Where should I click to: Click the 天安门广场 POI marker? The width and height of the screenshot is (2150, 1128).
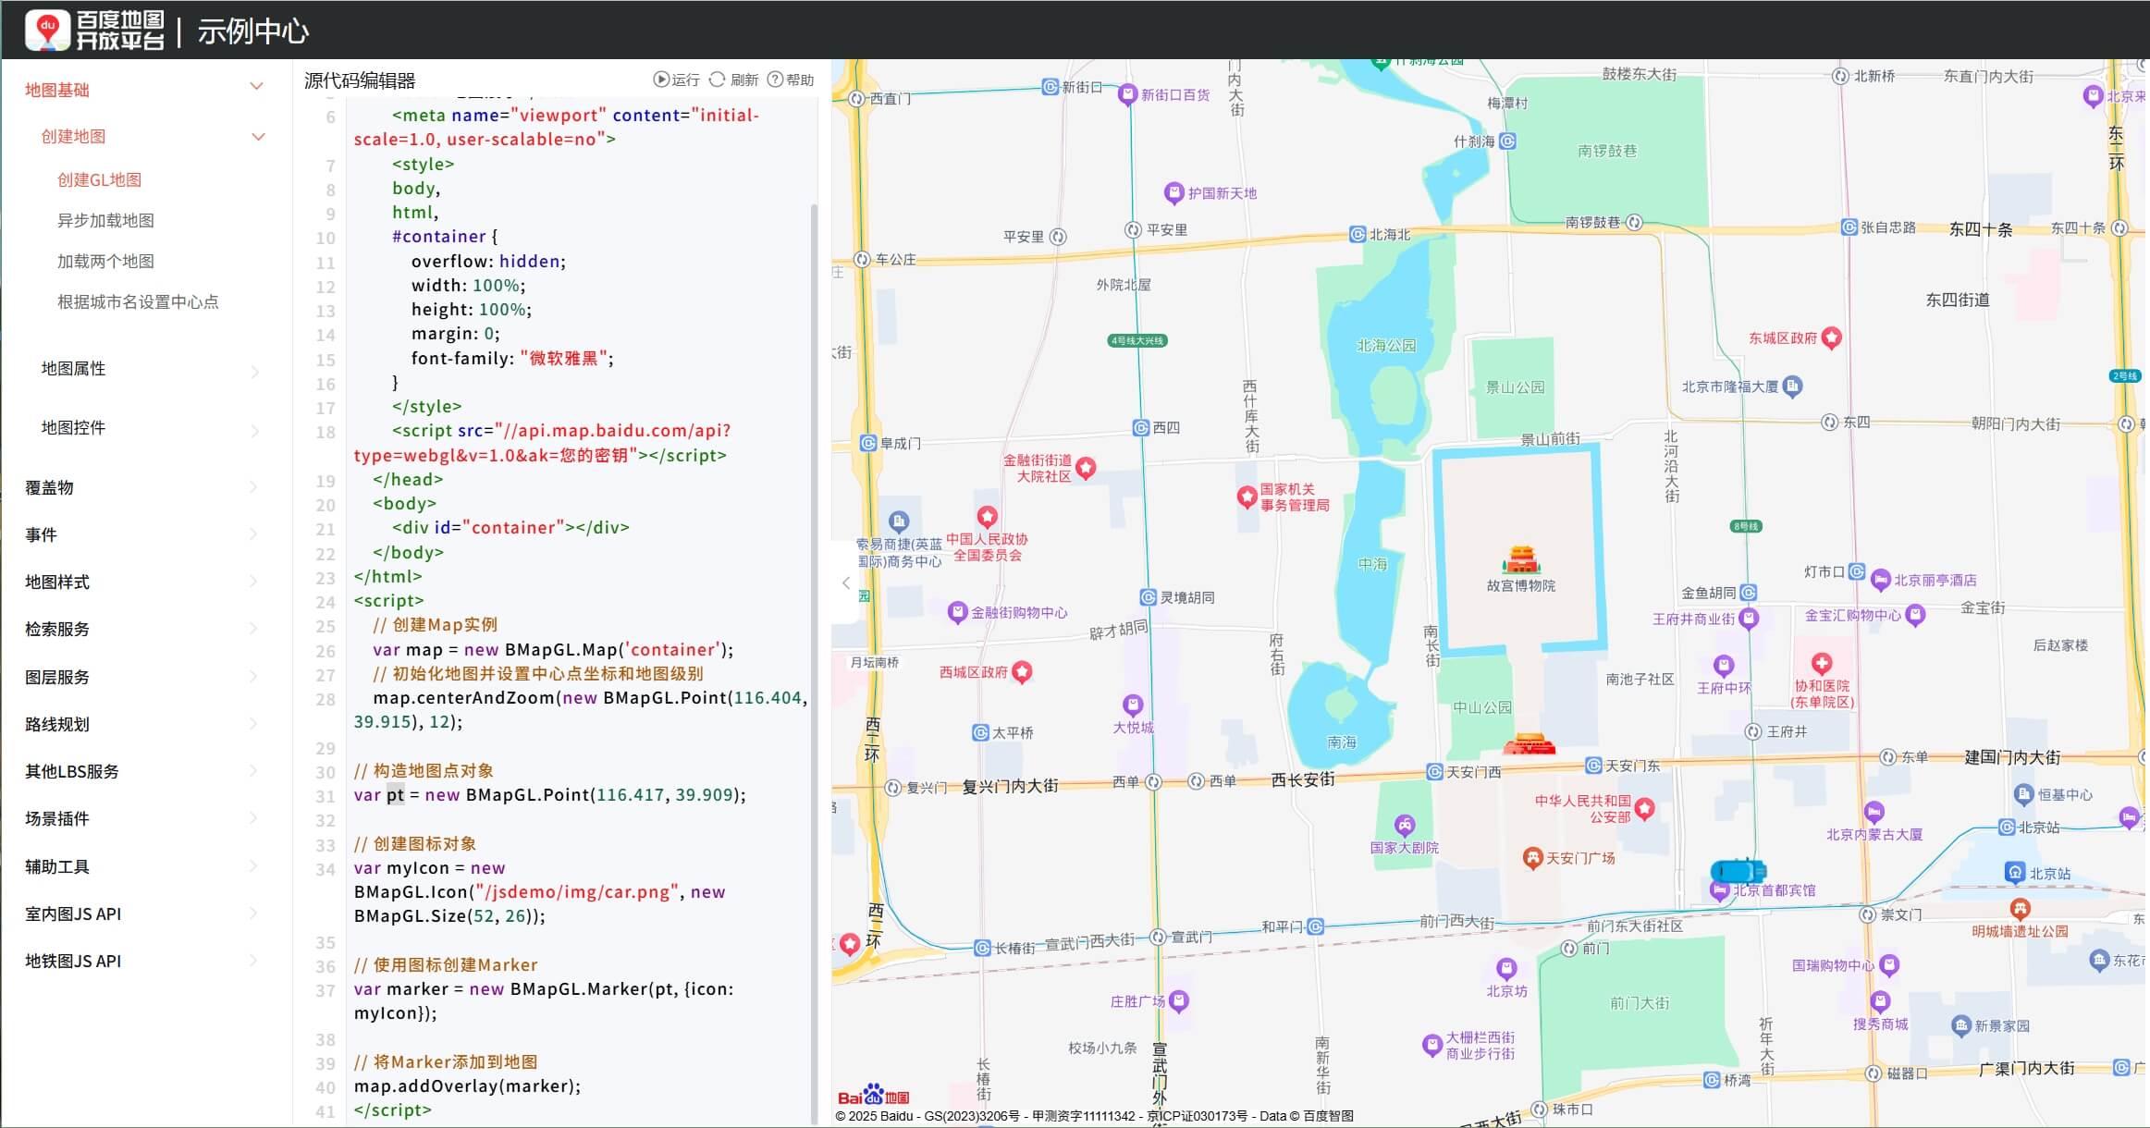[x=1532, y=858]
